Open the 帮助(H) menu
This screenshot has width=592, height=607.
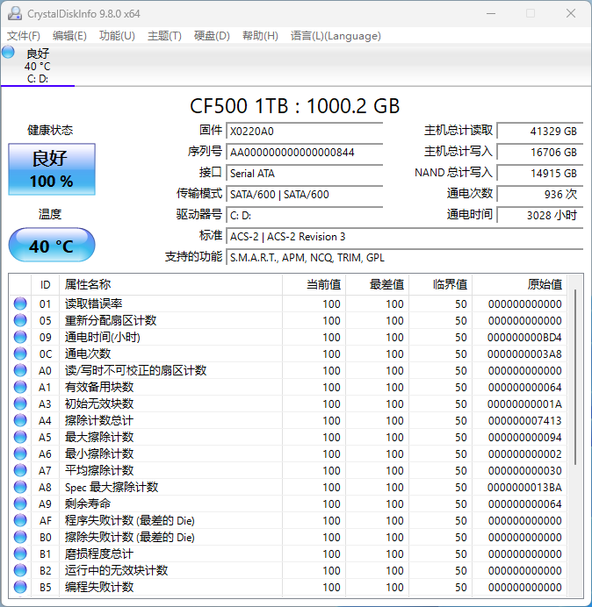[x=260, y=36]
